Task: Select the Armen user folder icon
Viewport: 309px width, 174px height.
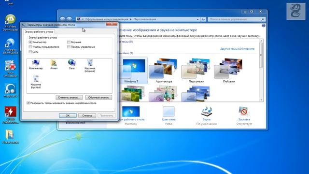Action: tap(54, 64)
